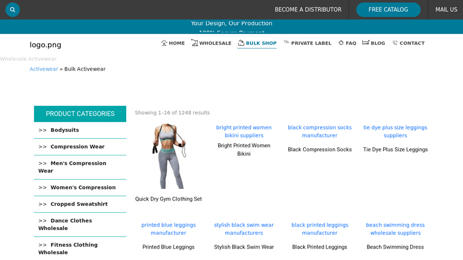
Task: Click the house icon beside HOME
Action: [x=164, y=43]
